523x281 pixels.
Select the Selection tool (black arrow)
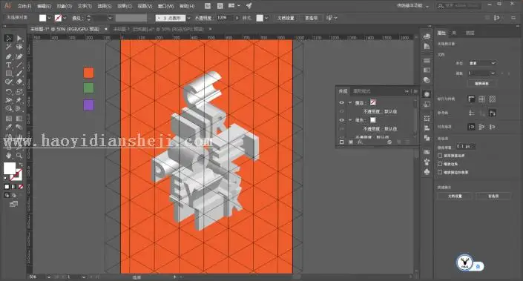point(9,39)
